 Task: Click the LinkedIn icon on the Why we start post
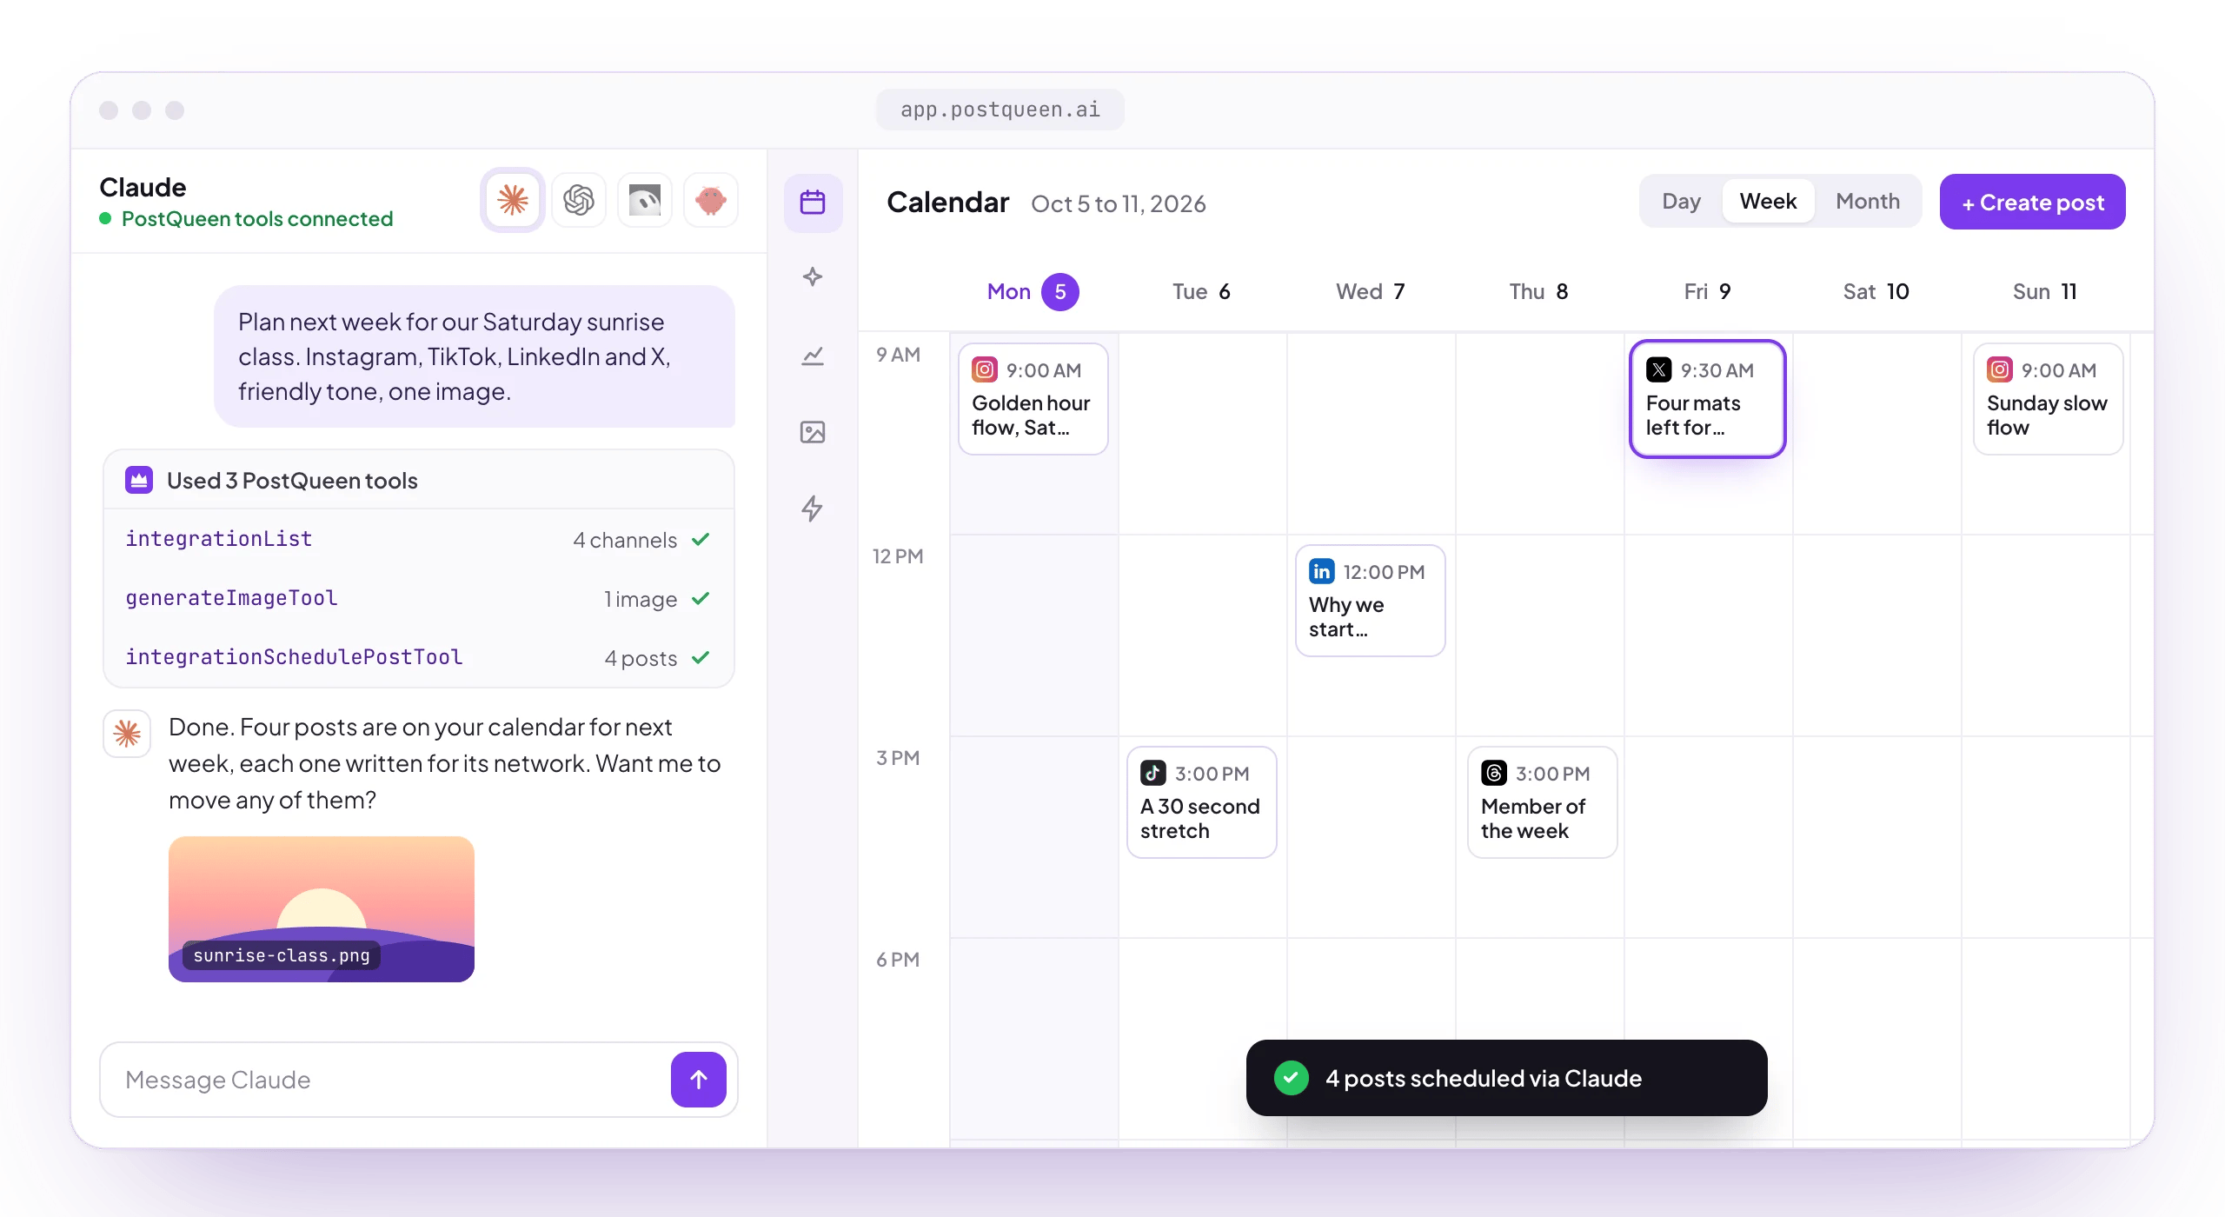point(1322,571)
